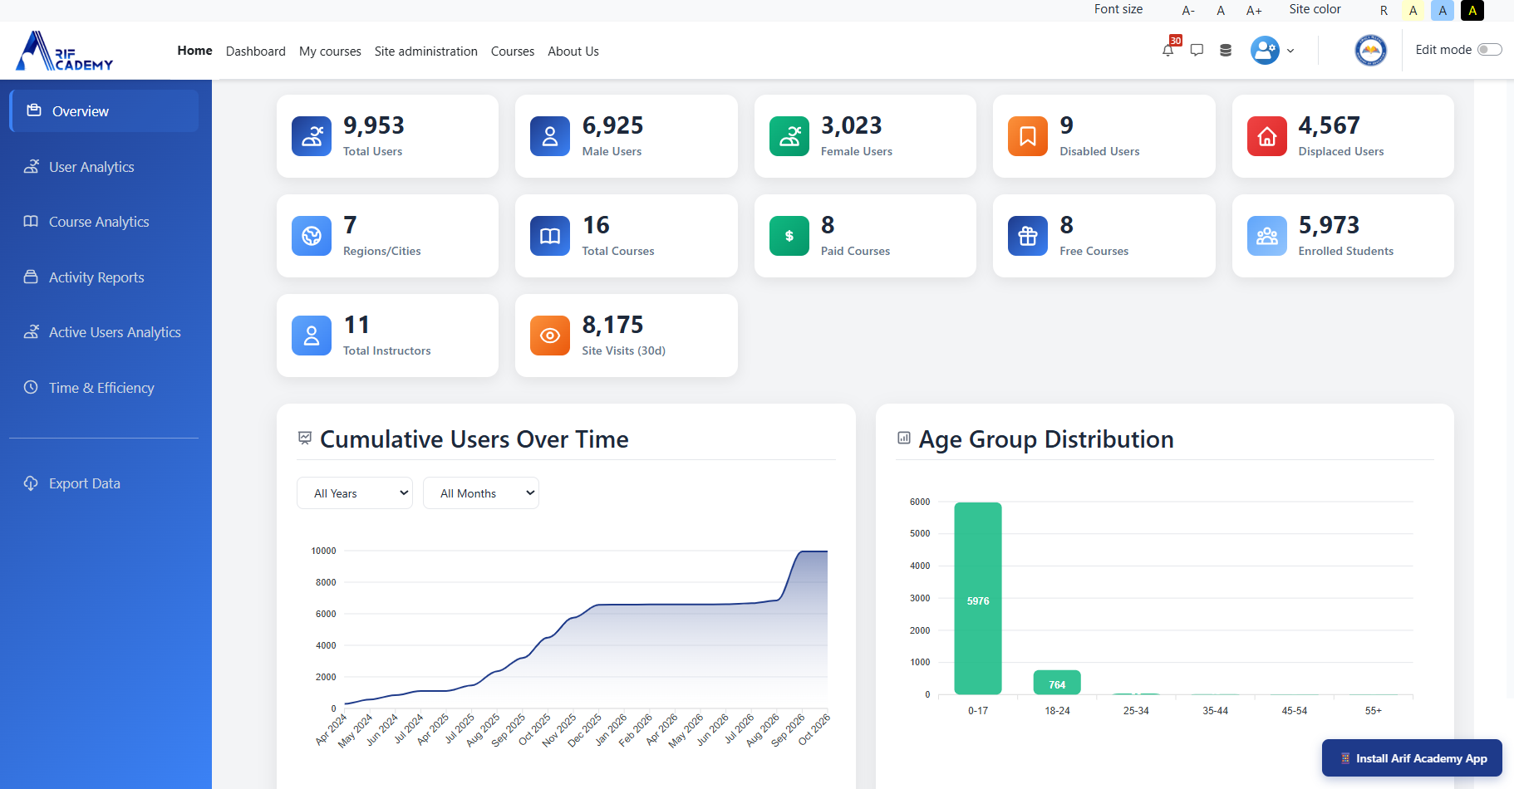Click the Enrolled Students group icon
This screenshot has height=789, width=1514.
point(1267,236)
